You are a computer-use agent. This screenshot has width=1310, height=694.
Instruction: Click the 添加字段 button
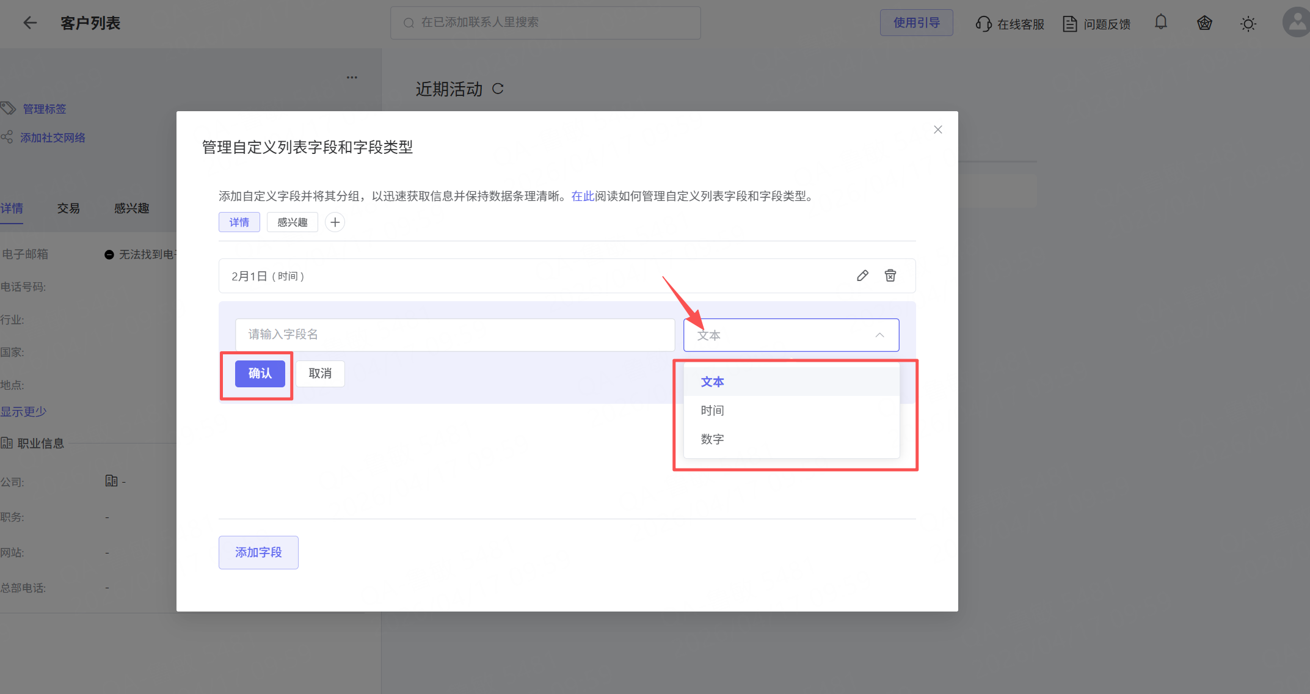[258, 552]
